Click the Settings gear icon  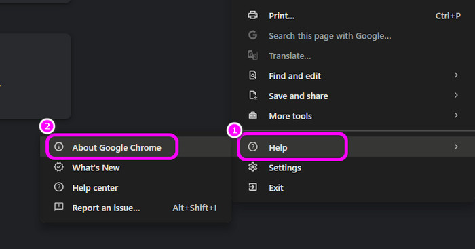[x=252, y=167]
